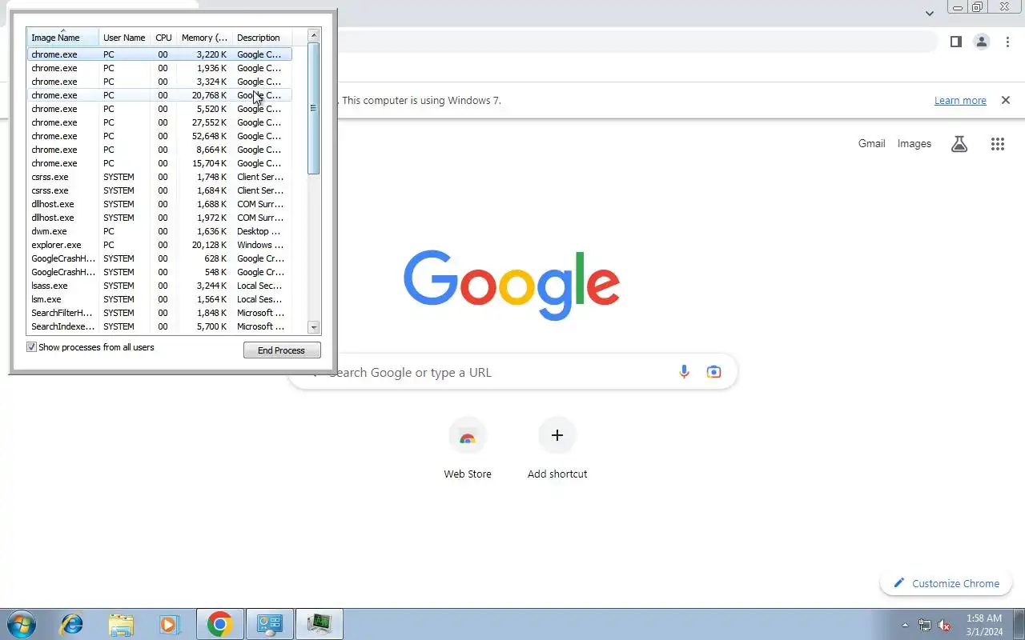Open the taskbar clock showing 1:58 AM

tap(984, 625)
